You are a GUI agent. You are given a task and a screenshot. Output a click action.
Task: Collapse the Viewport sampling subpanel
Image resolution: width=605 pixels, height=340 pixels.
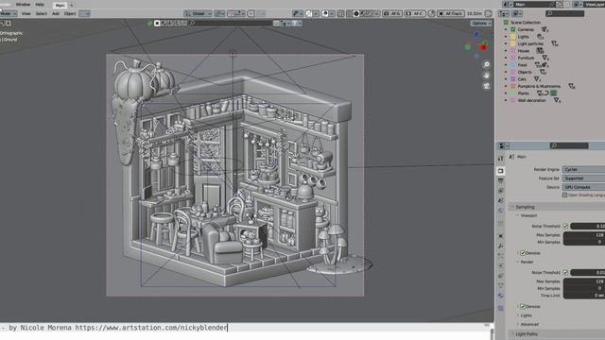pos(528,216)
